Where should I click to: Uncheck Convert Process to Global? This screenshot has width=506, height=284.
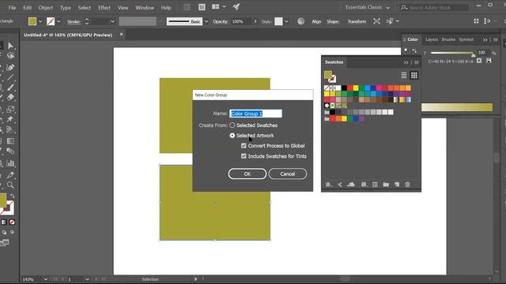coord(244,145)
